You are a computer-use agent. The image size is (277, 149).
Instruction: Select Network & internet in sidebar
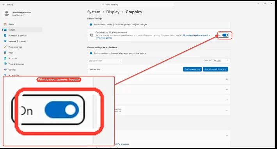coord(17,41)
